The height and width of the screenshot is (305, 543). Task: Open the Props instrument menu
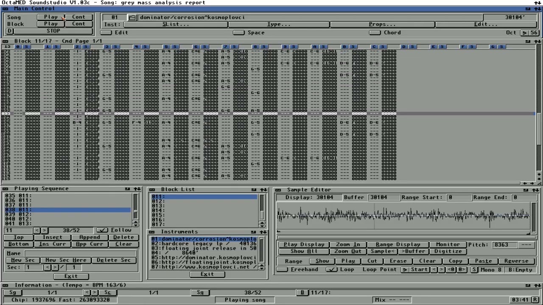(x=382, y=25)
